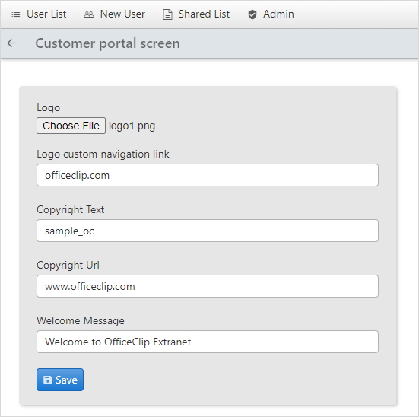Click the New User people icon

pyautogui.click(x=89, y=14)
